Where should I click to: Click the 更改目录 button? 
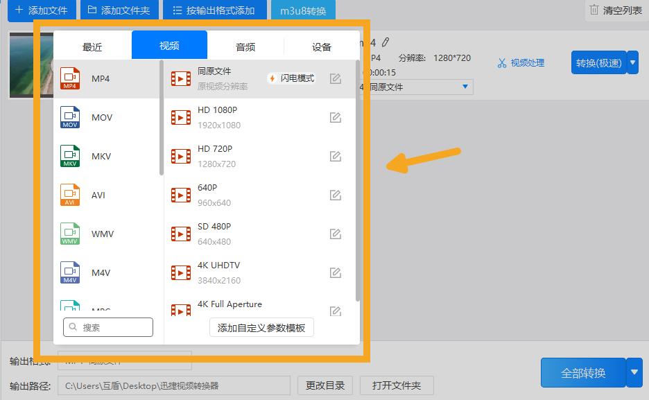(324, 385)
